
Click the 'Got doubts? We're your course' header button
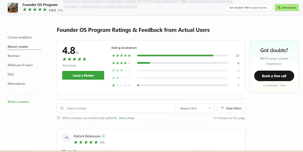(x=249, y=8)
